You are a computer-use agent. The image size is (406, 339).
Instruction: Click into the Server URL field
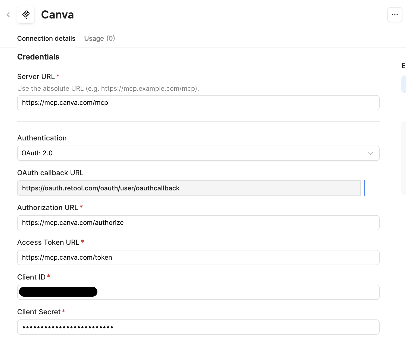pyautogui.click(x=198, y=103)
